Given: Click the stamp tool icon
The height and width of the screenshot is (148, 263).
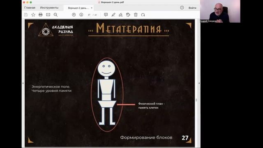Looking at the screenshot, I should 128,15.
